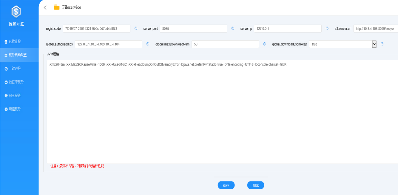Click into the JVM属性 text area
This screenshot has height=195, width=398.
click(222, 112)
